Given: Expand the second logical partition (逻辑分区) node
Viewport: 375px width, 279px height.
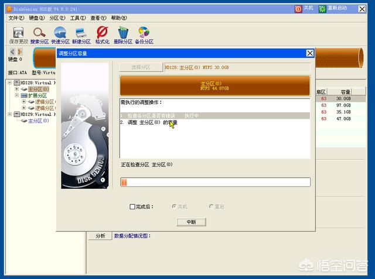Looking at the screenshot, I should point(23,108).
